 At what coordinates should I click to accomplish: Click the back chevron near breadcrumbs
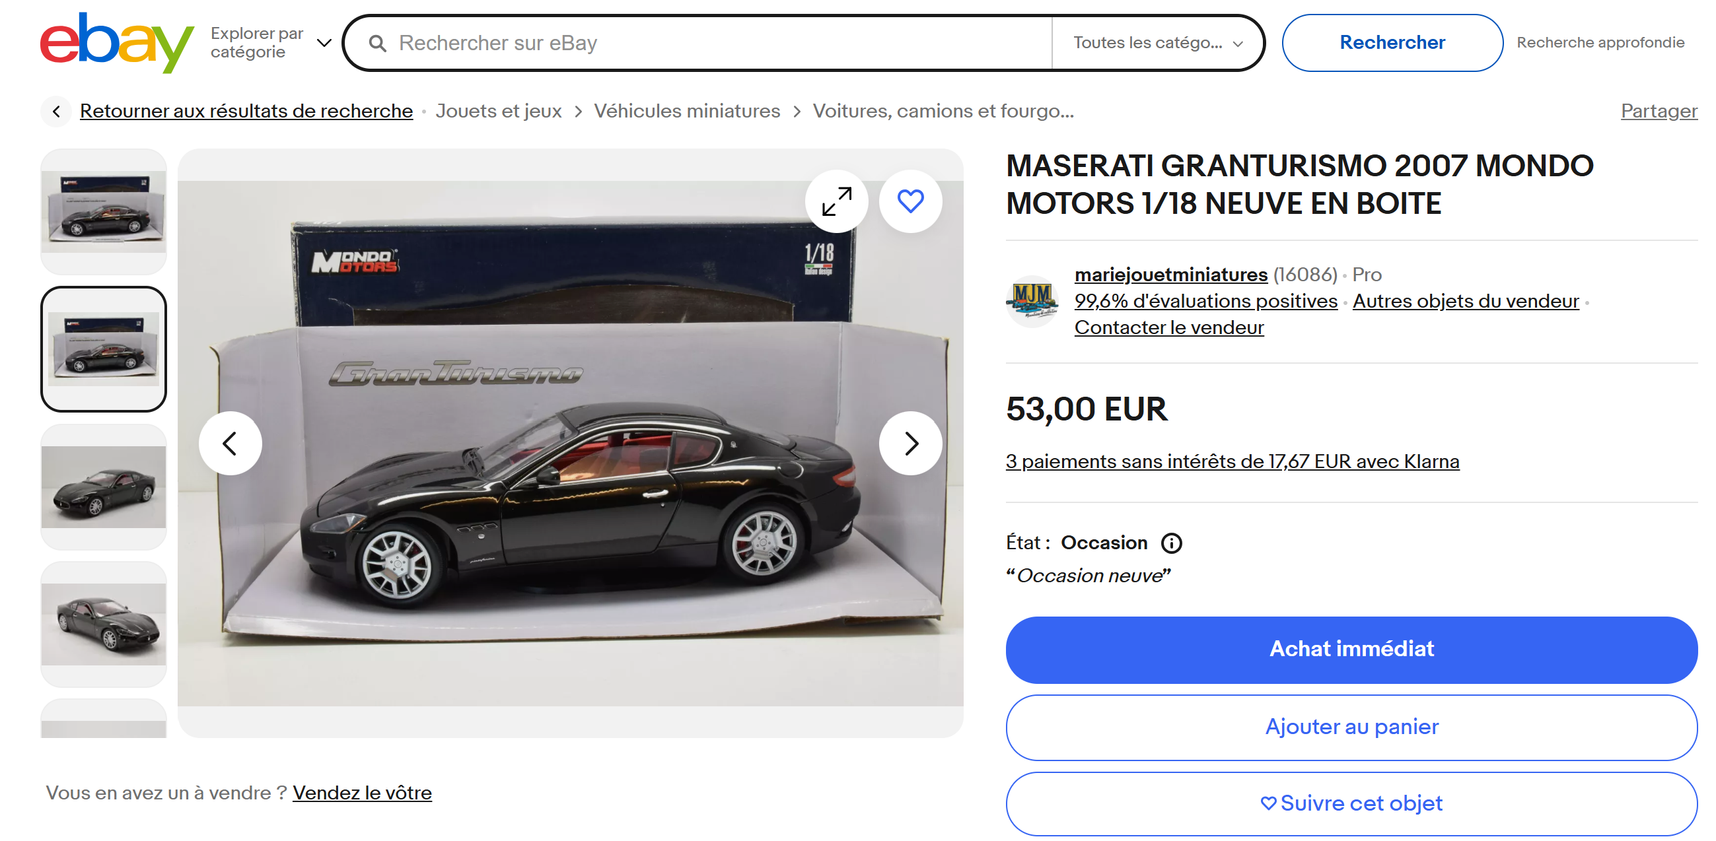(x=57, y=111)
